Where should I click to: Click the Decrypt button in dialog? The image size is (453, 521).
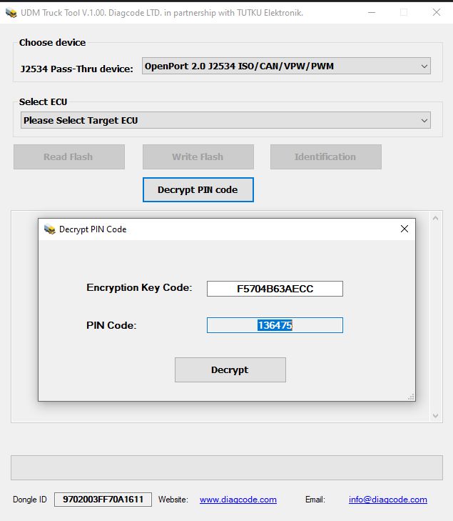coord(230,369)
